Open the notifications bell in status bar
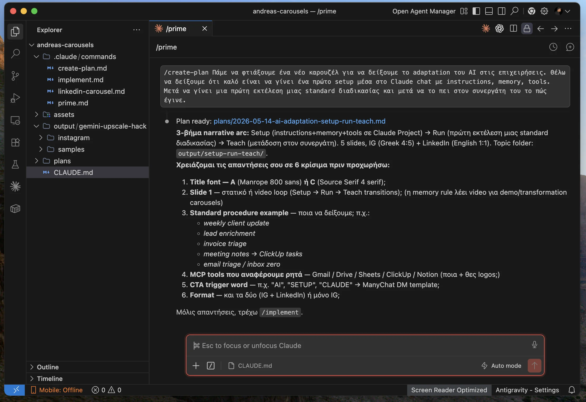 tap(572, 390)
